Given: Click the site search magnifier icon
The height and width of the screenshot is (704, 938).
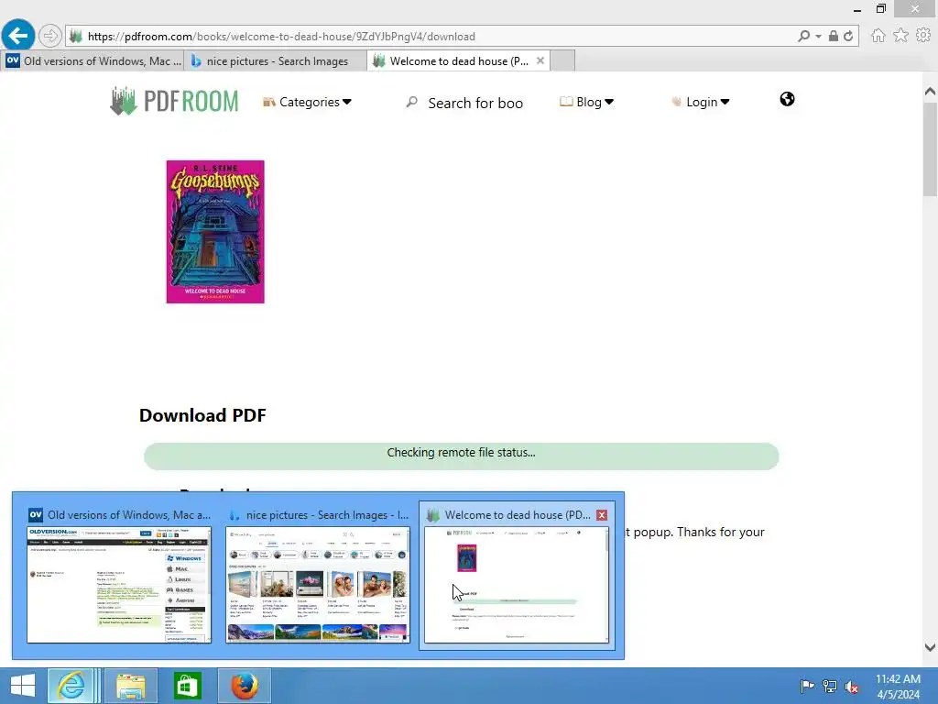Looking at the screenshot, I should pos(411,103).
